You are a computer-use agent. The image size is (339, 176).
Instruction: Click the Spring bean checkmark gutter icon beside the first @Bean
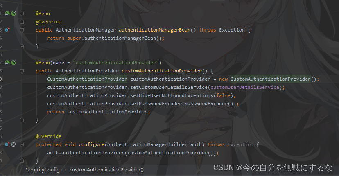[14, 14]
